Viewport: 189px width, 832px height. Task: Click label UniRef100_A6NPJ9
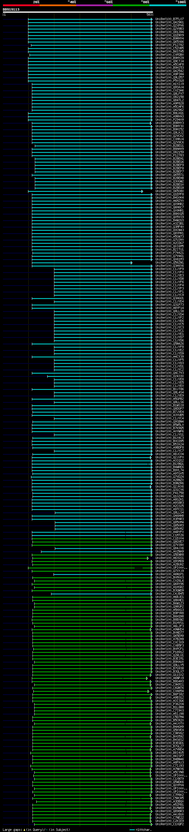pos(170,678)
